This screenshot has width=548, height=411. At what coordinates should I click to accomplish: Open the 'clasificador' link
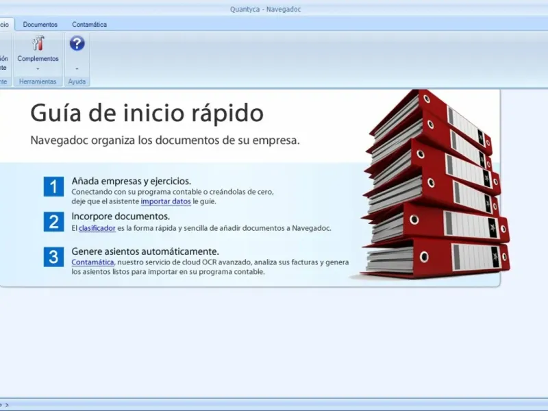[x=97, y=228]
